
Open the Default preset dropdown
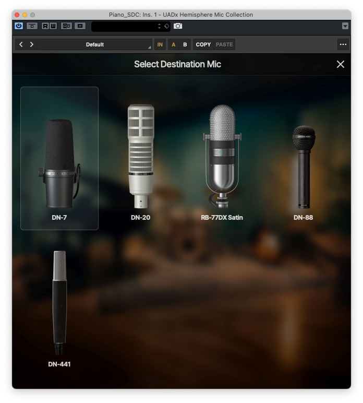point(95,44)
